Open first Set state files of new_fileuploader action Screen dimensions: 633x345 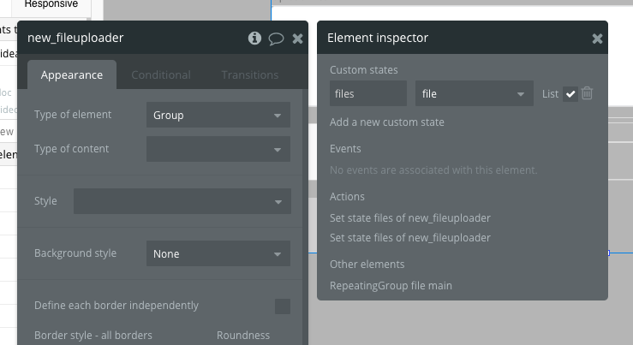pyautogui.click(x=410, y=217)
